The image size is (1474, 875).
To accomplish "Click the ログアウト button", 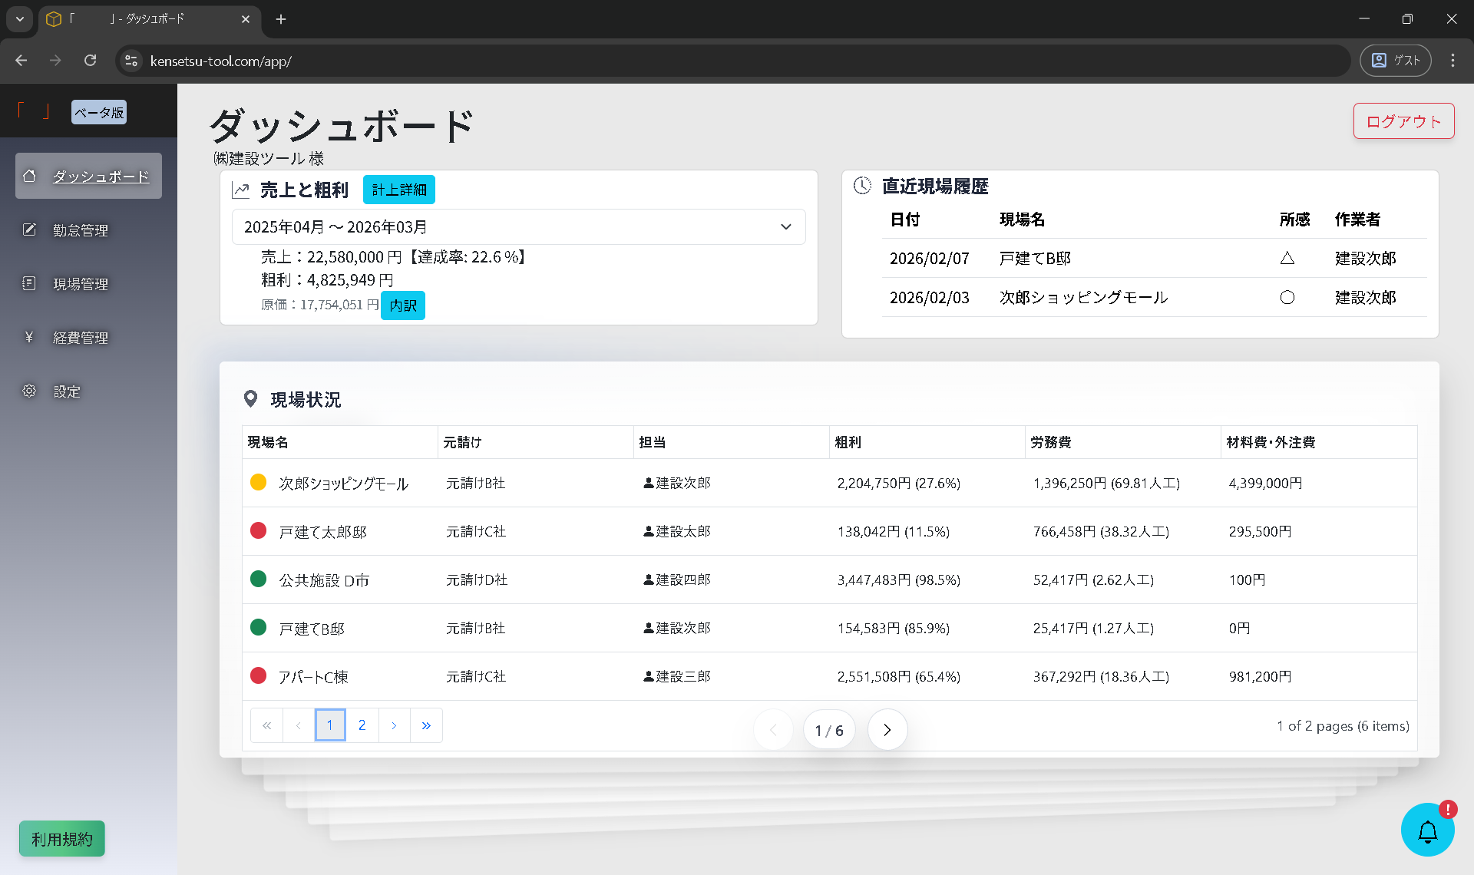I will tap(1403, 121).
